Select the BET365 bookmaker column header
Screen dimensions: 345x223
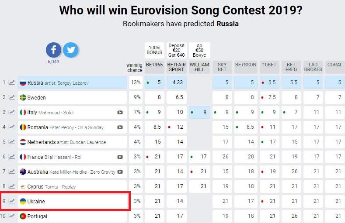point(154,67)
